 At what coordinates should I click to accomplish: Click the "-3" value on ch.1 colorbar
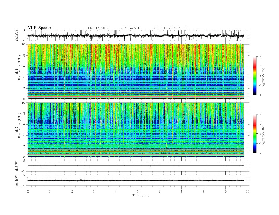pos(260,57)
